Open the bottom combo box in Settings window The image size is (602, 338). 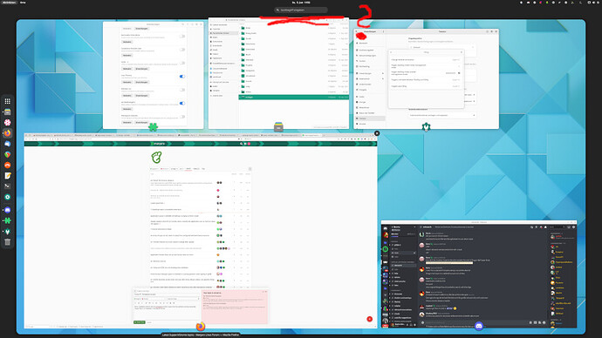(441, 115)
